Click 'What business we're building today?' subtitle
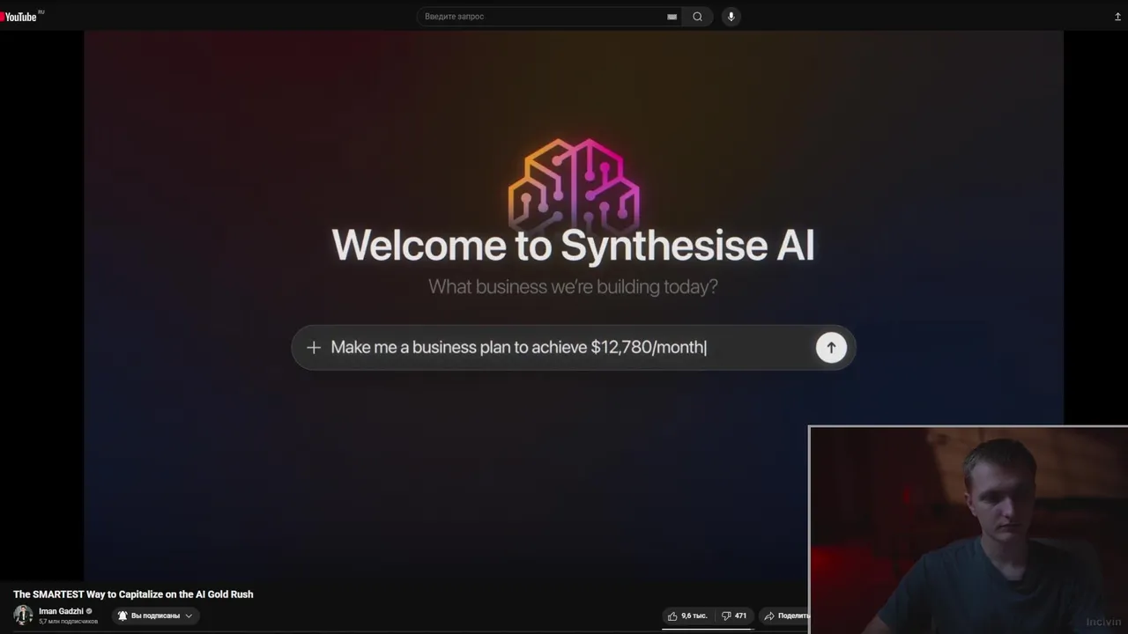This screenshot has width=1128, height=634. 573,286
